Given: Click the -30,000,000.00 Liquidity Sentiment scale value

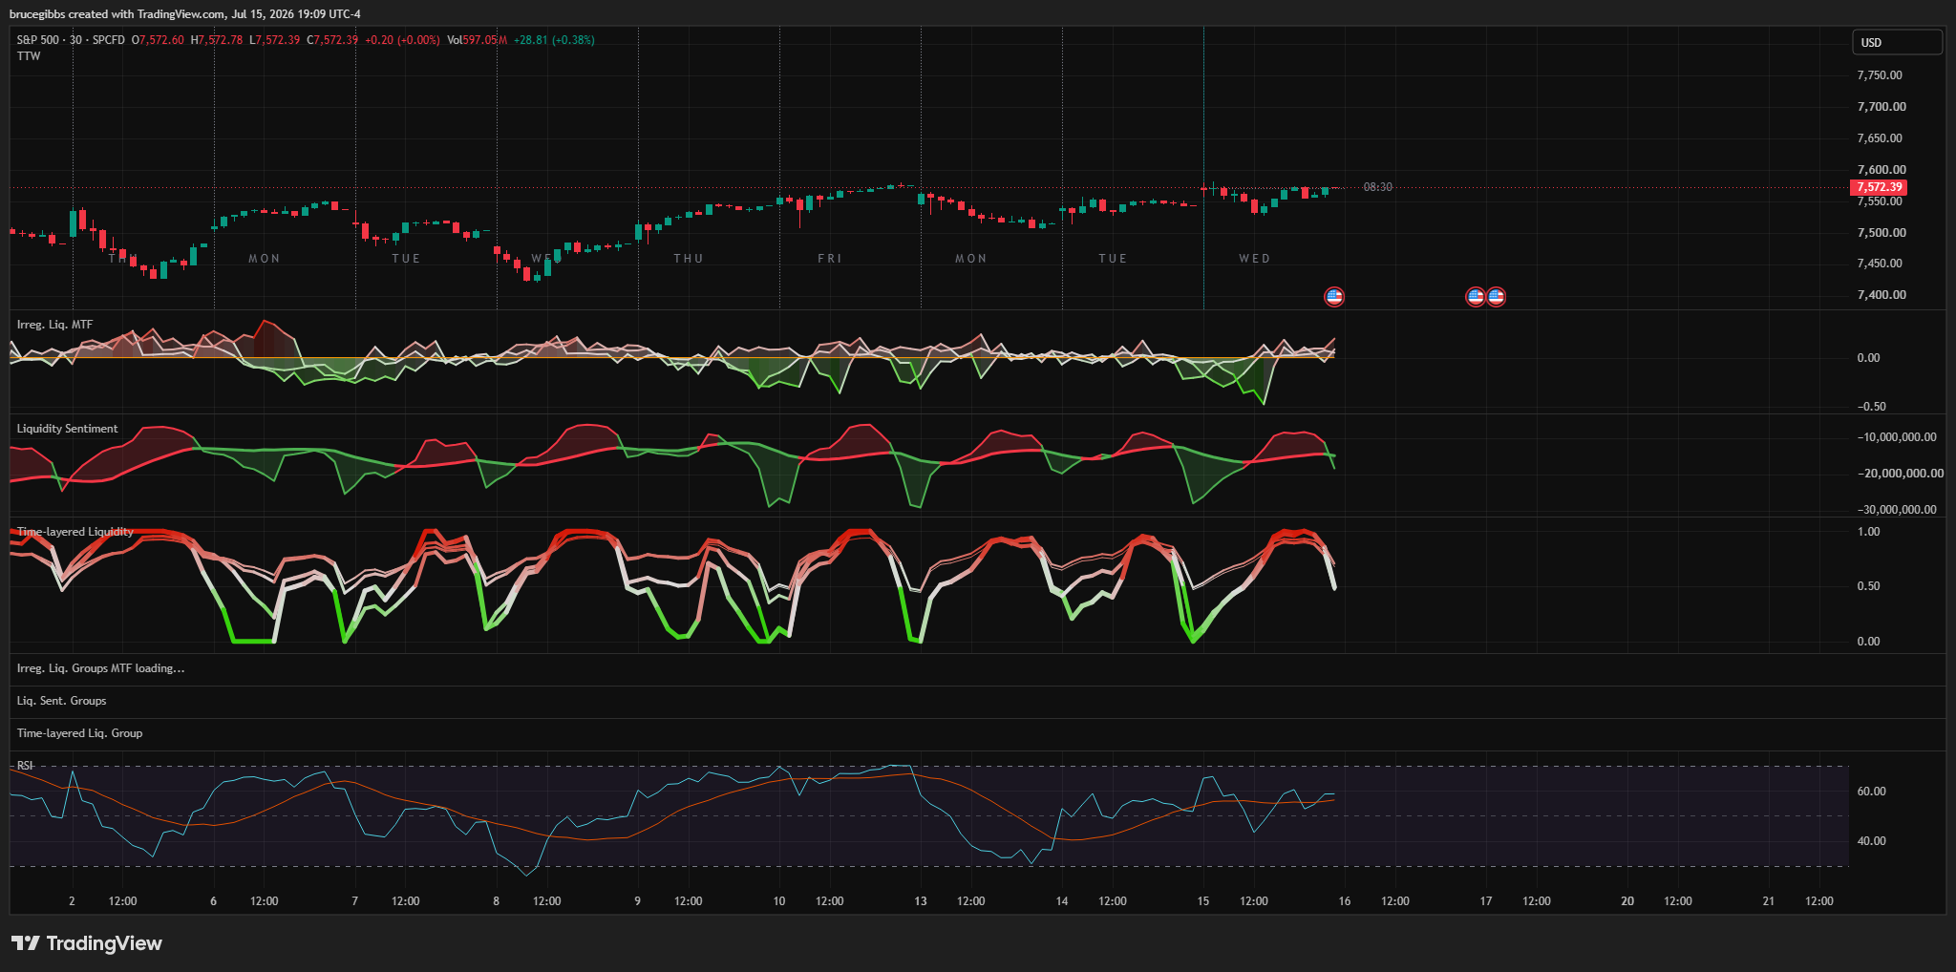Looking at the screenshot, I should tap(1897, 510).
